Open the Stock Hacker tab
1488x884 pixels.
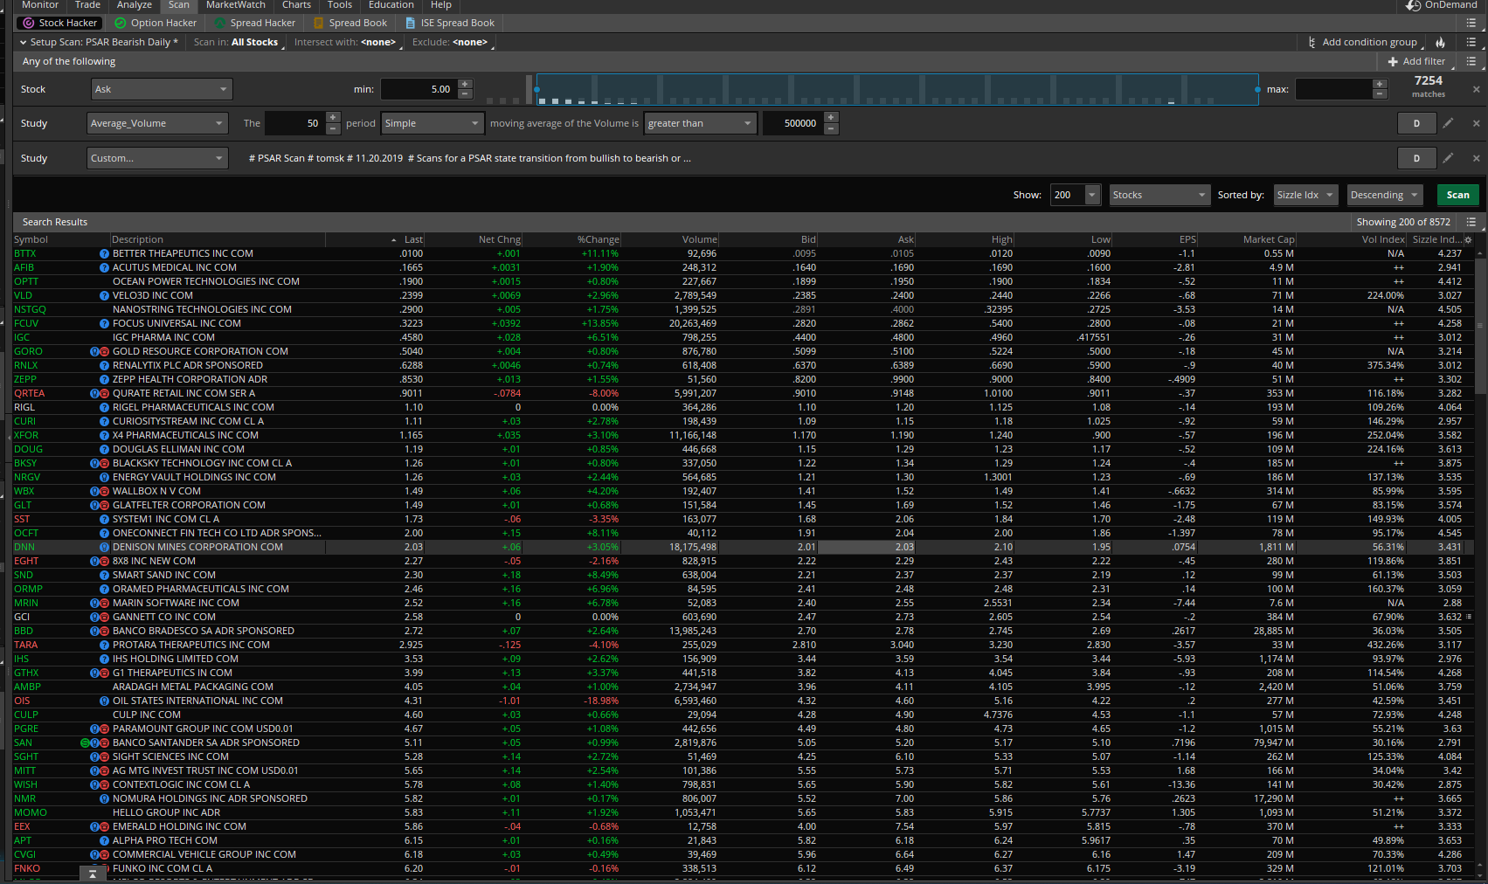click(59, 23)
